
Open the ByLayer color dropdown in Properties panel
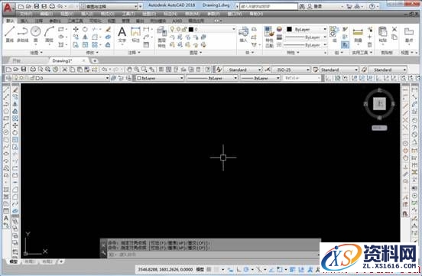click(x=307, y=29)
